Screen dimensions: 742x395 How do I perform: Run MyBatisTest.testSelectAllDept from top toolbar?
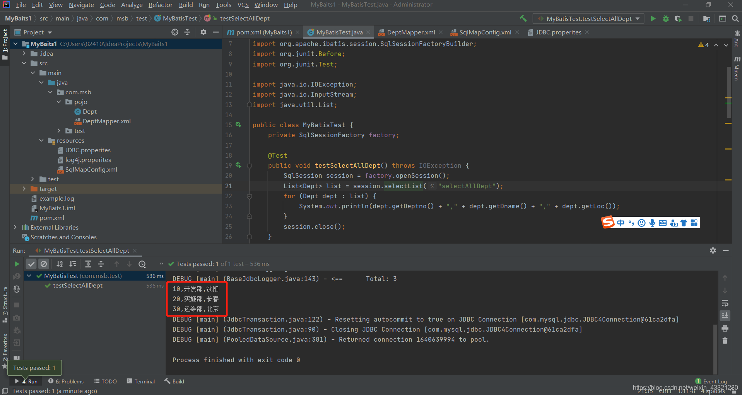(x=653, y=19)
